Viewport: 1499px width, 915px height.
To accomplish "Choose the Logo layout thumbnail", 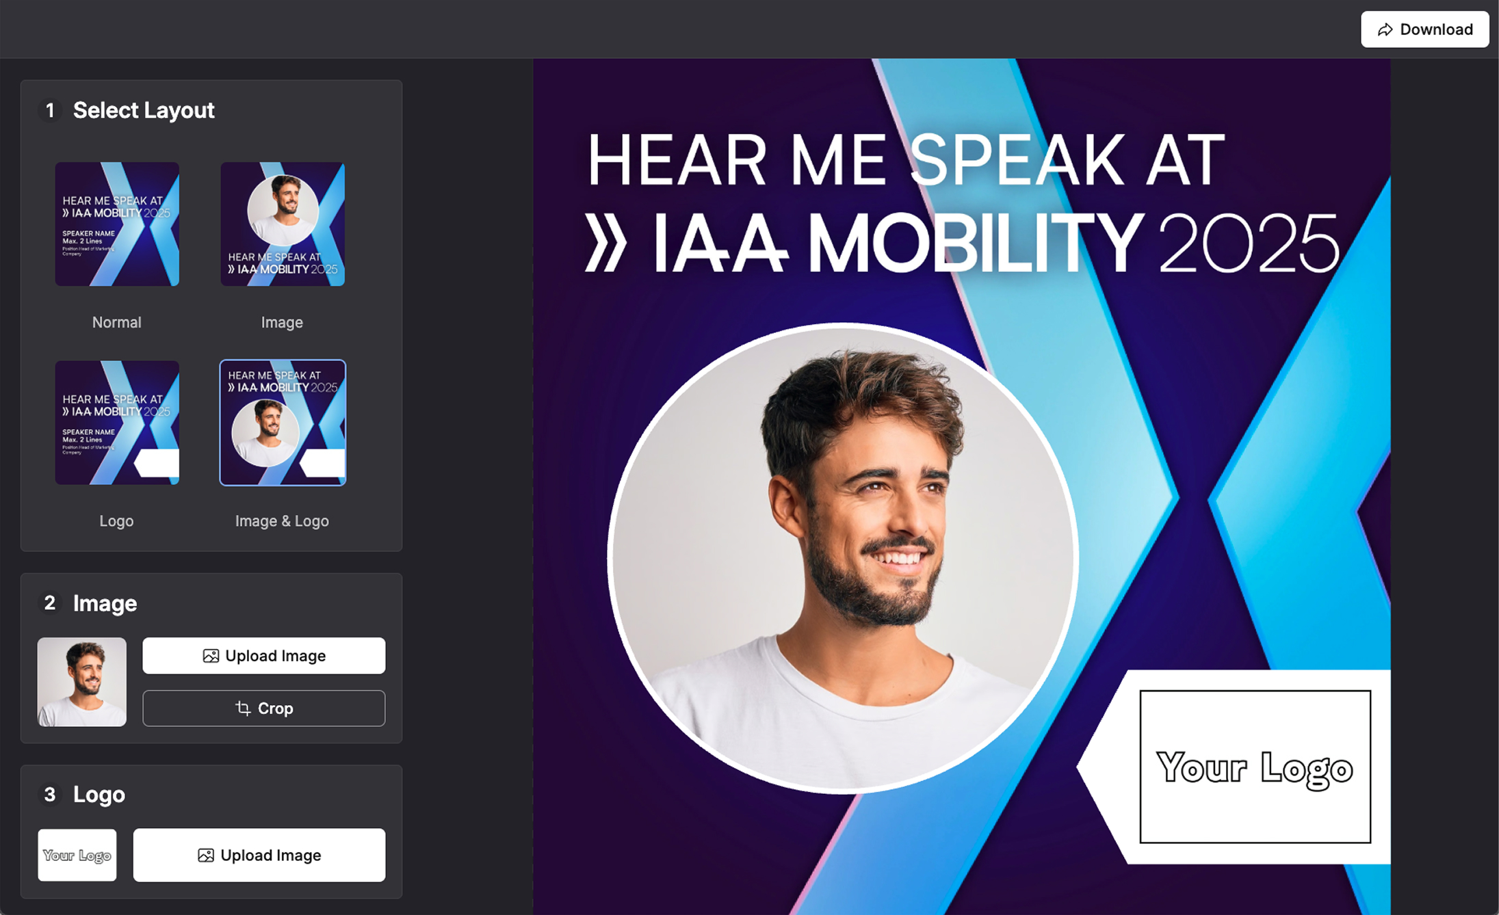I will click(x=117, y=423).
